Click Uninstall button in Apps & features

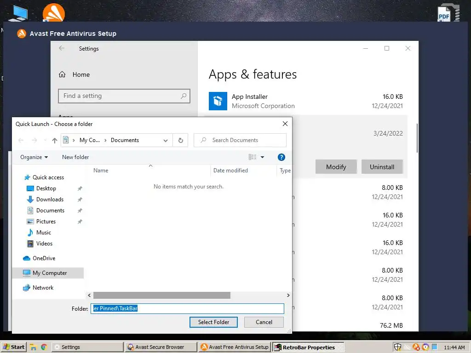point(382,167)
